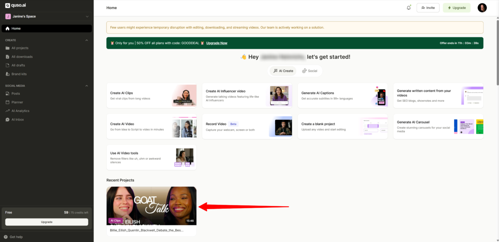Viewport: 499px width, 242px height.
Task: Click the All projects folder icon
Action: click(x=7, y=48)
